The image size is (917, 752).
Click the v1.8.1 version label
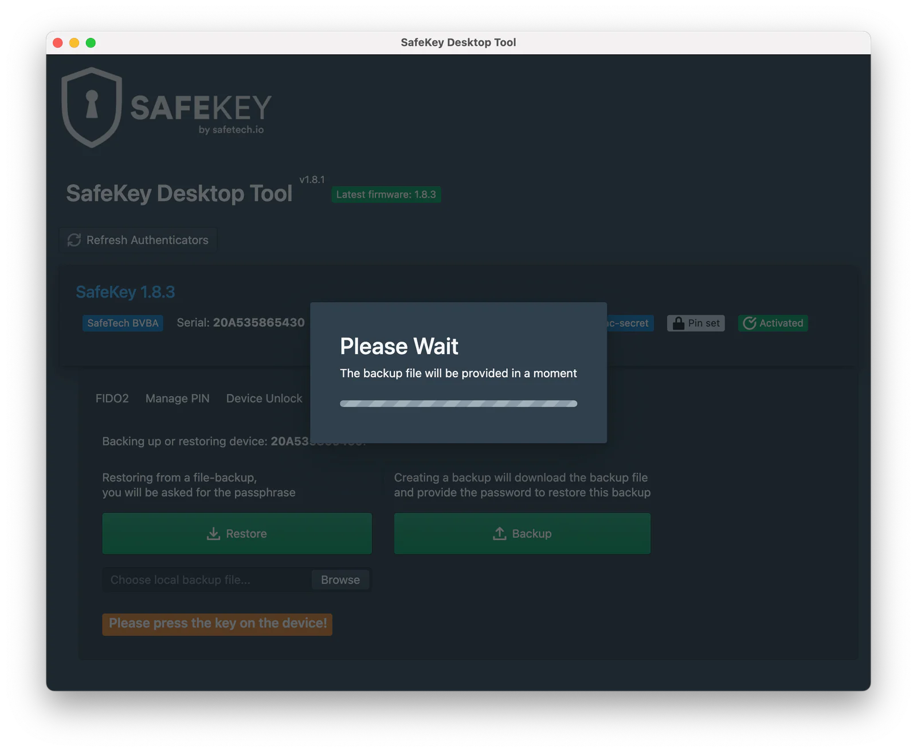[312, 179]
